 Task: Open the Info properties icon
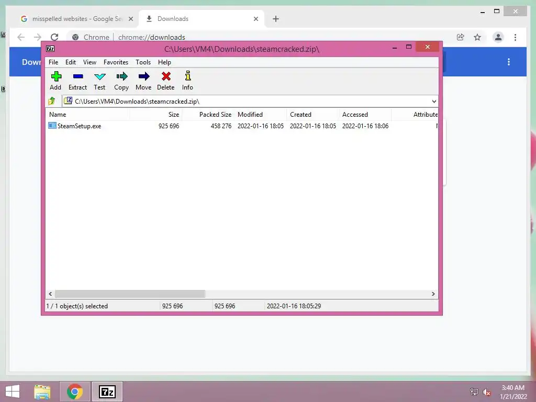point(187,81)
